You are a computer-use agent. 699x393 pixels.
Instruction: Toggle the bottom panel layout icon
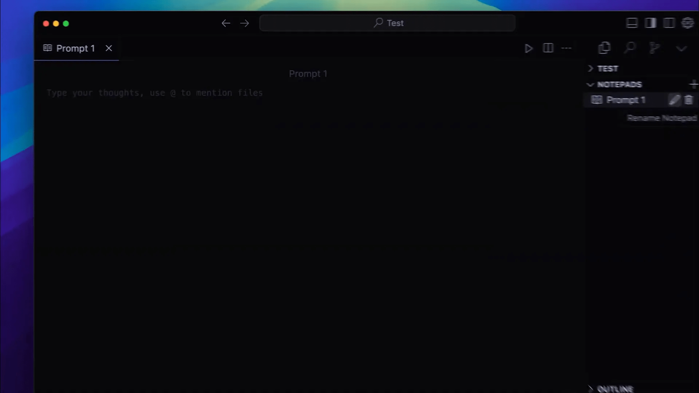[x=632, y=23]
